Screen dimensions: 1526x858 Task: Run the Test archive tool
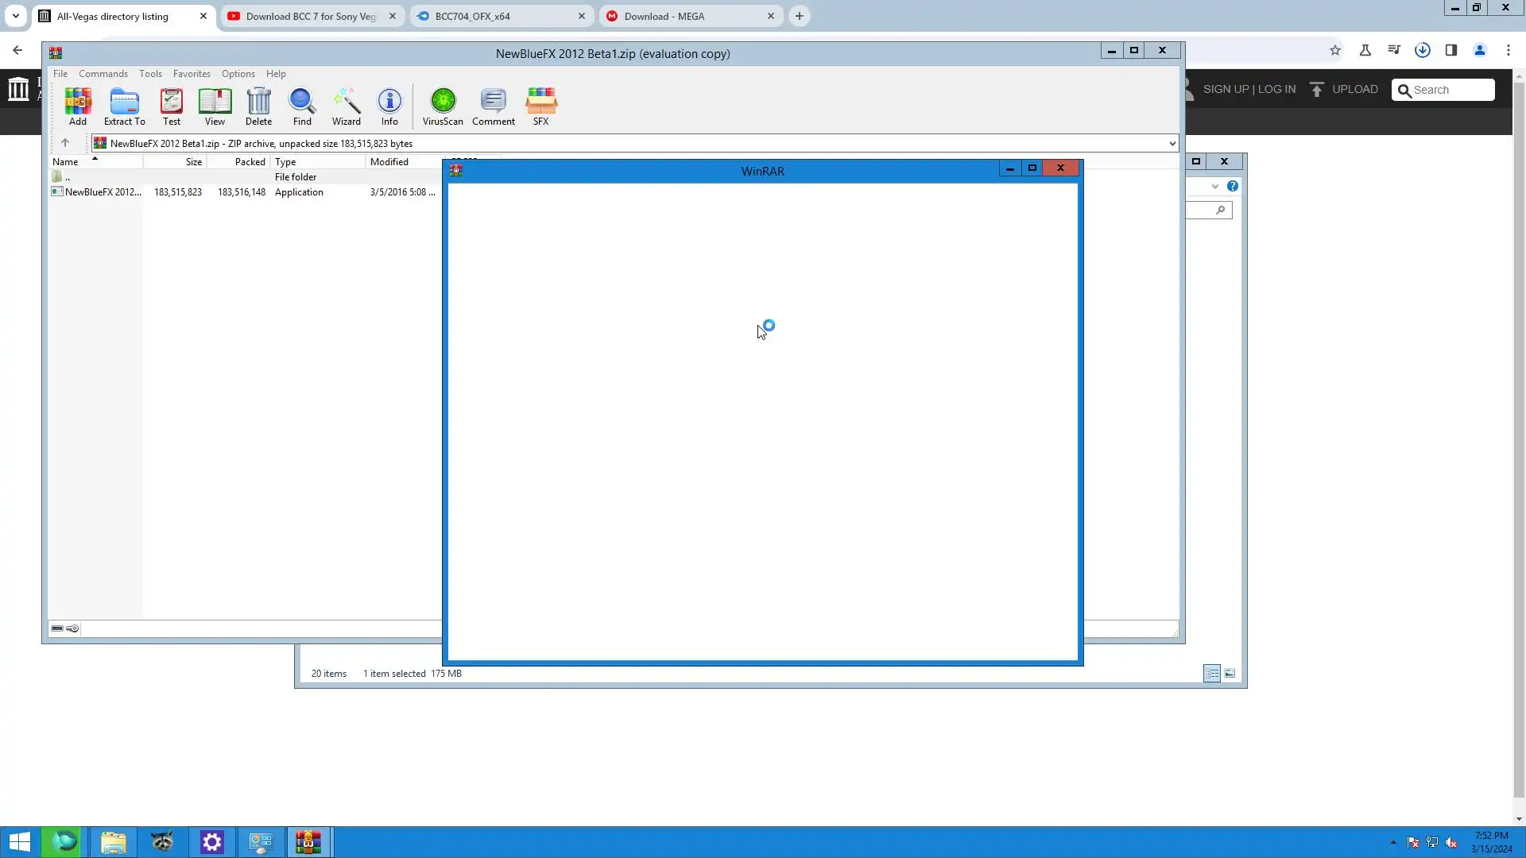pyautogui.click(x=171, y=106)
